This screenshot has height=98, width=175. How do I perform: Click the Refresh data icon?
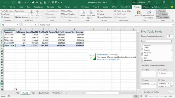point(82,12)
